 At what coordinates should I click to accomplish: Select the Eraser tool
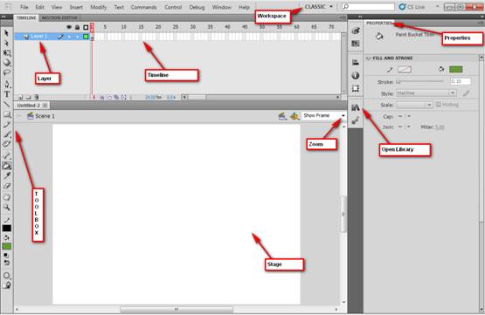7,186
